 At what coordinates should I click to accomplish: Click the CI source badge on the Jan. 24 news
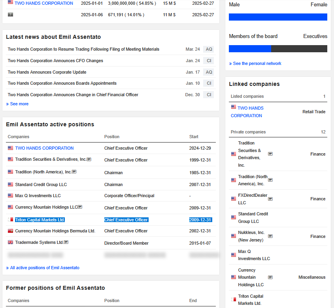click(x=209, y=61)
